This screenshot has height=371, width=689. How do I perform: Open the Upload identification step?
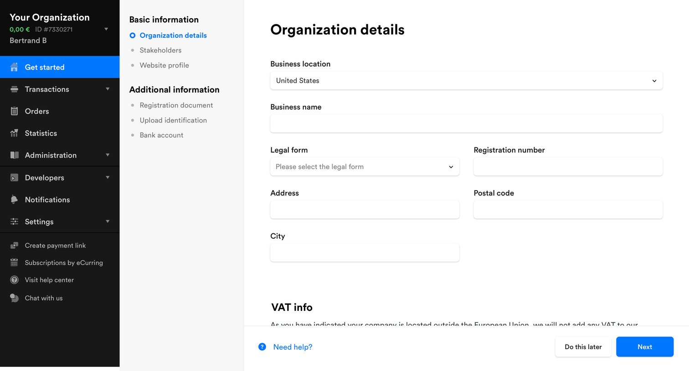pos(173,120)
